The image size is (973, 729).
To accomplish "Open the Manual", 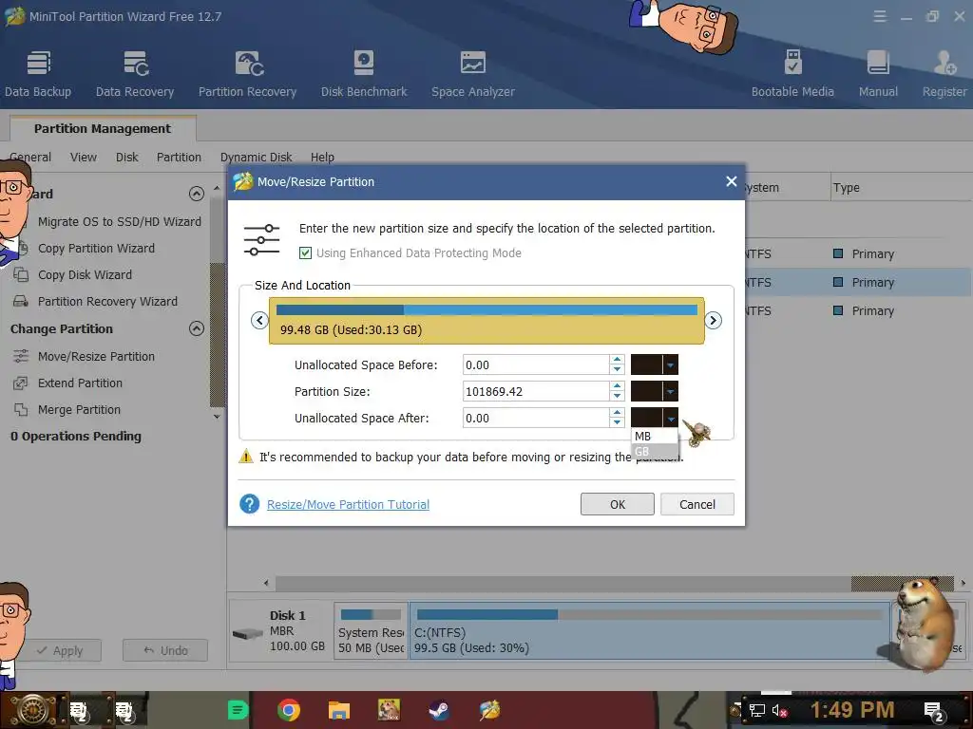I will point(878,73).
